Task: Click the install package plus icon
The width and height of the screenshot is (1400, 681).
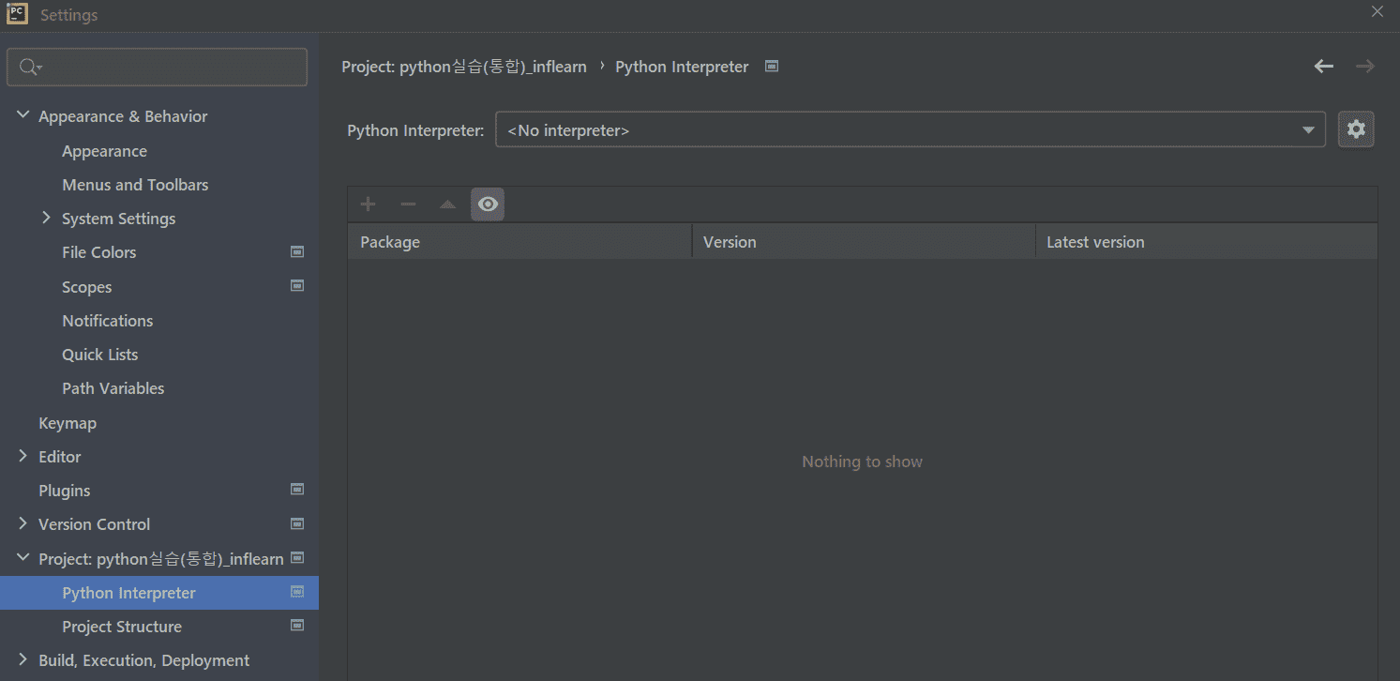Action: point(368,204)
